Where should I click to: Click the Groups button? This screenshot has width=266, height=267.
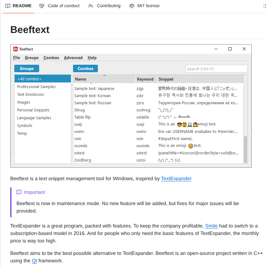coord(26,68)
